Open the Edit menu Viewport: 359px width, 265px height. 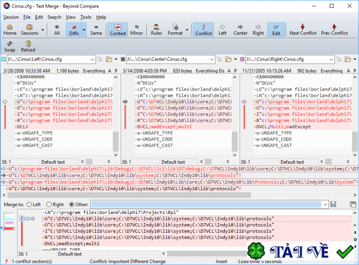tap(39, 17)
